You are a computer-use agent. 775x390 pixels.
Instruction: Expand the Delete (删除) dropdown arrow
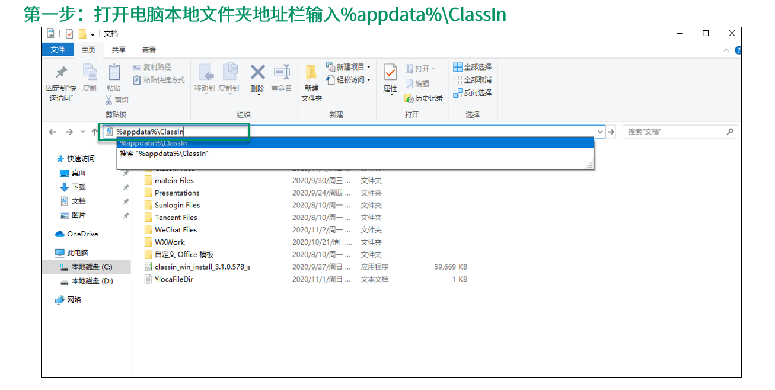point(257,94)
